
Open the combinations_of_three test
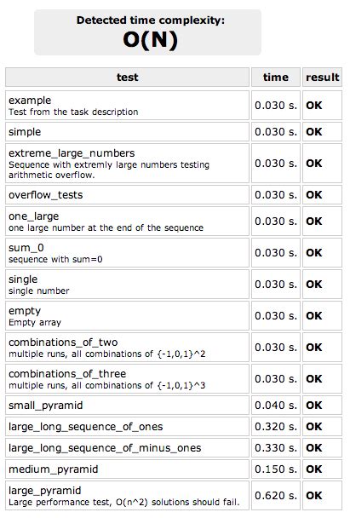127,379
